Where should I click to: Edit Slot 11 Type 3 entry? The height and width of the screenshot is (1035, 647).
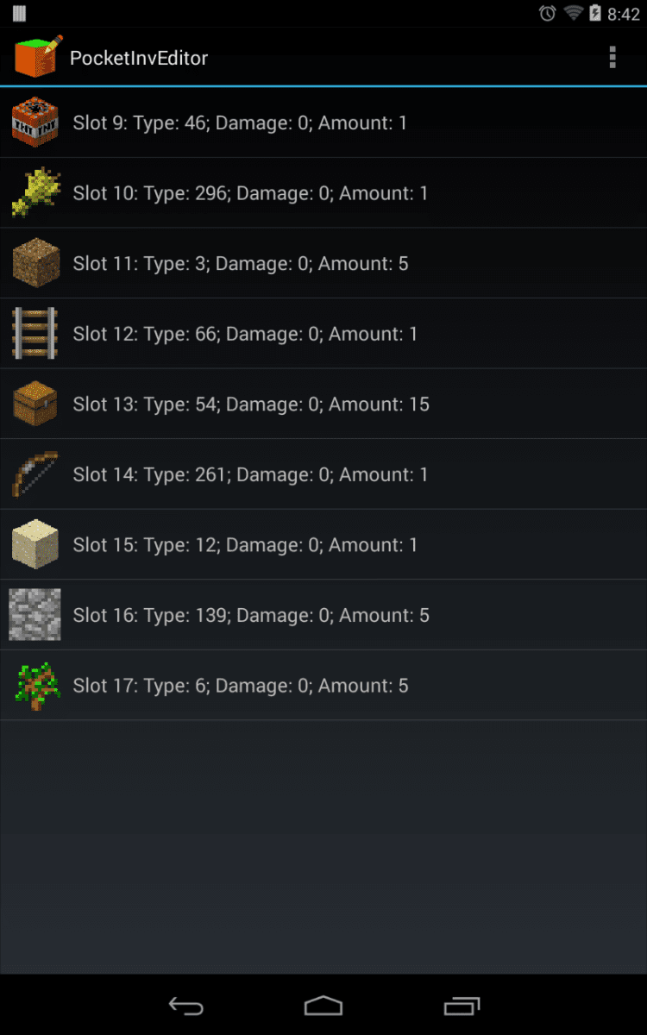point(241,264)
